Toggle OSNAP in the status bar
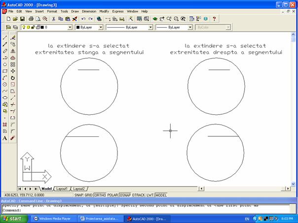Viewport: 298px width, 223px height. coord(125,195)
